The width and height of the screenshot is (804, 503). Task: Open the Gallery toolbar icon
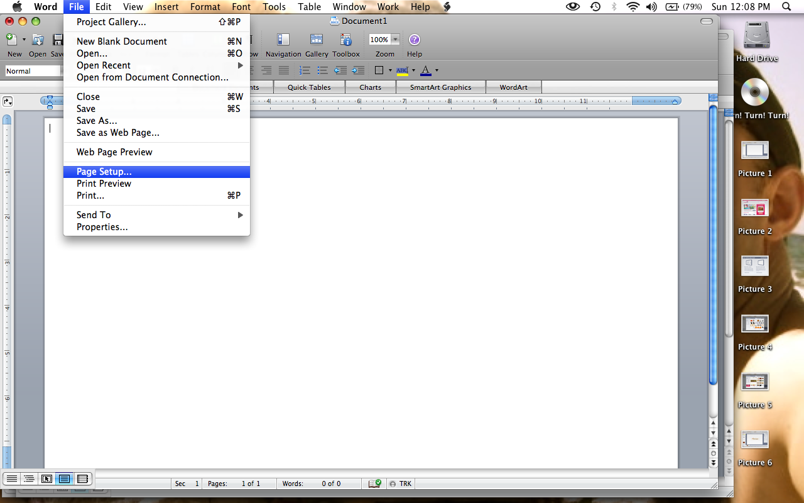tap(317, 40)
